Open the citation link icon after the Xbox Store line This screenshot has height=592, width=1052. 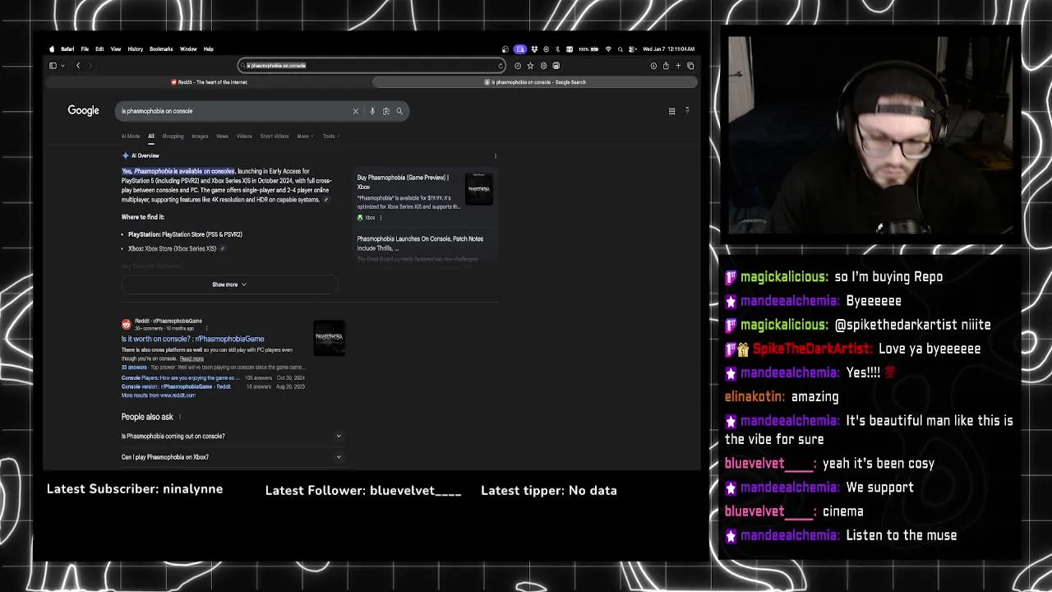222,248
